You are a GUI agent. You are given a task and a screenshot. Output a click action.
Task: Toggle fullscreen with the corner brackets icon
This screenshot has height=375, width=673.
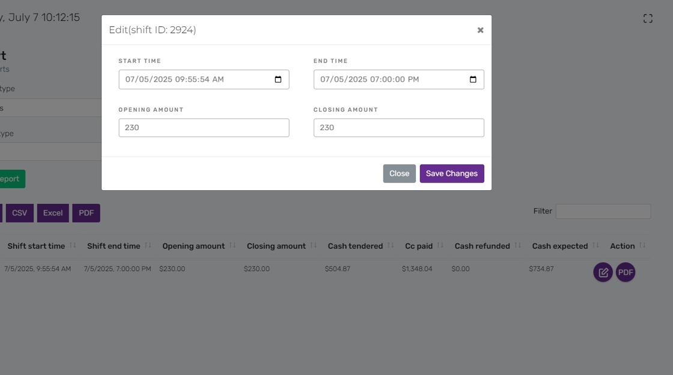tap(648, 19)
